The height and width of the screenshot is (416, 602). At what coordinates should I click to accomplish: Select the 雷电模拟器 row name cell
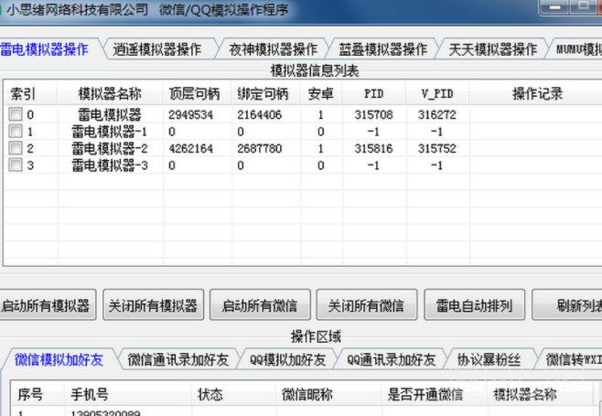click(x=110, y=114)
